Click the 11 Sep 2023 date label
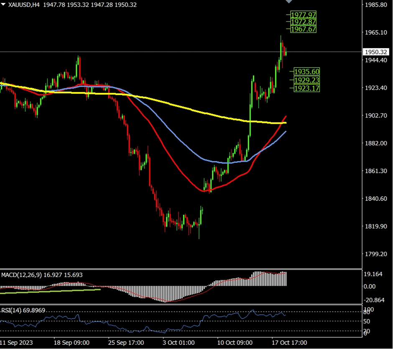Screen dimensions: 393x349 (x=16, y=342)
